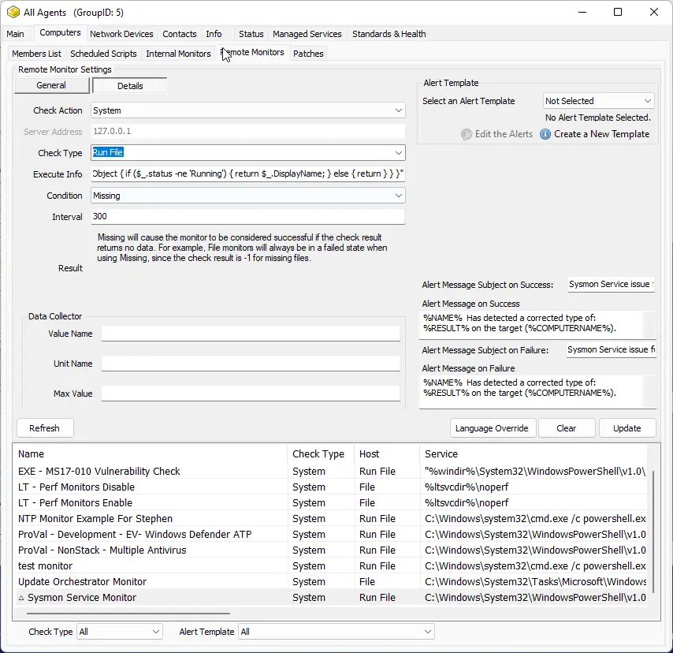Click Alert Message Subject on Success field
This screenshot has width=673, height=653.
click(x=612, y=285)
